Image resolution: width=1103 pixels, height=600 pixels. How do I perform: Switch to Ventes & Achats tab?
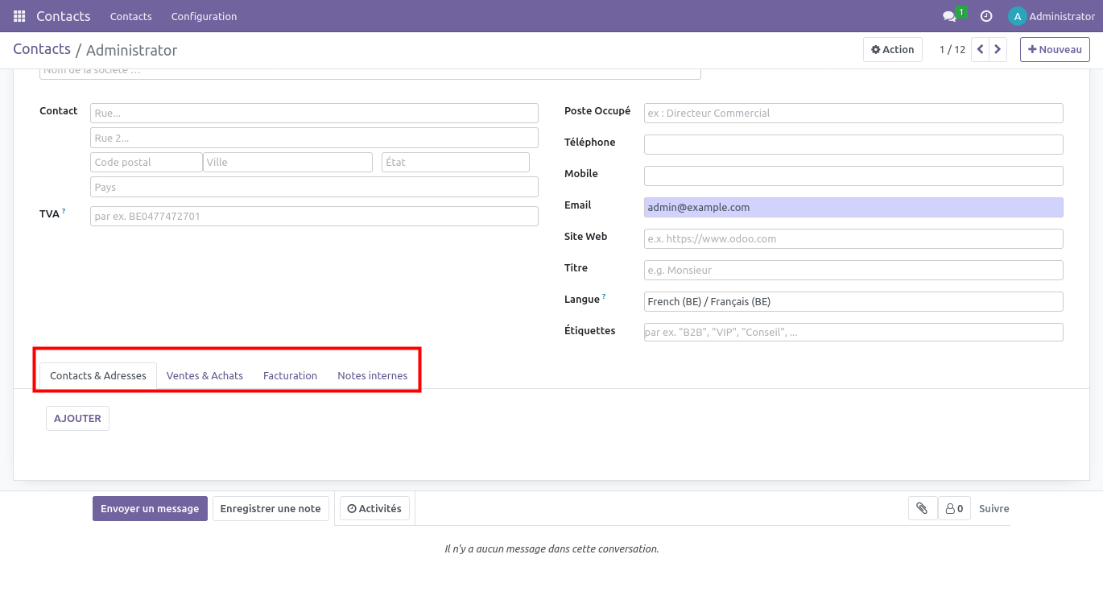coord(204,375)
